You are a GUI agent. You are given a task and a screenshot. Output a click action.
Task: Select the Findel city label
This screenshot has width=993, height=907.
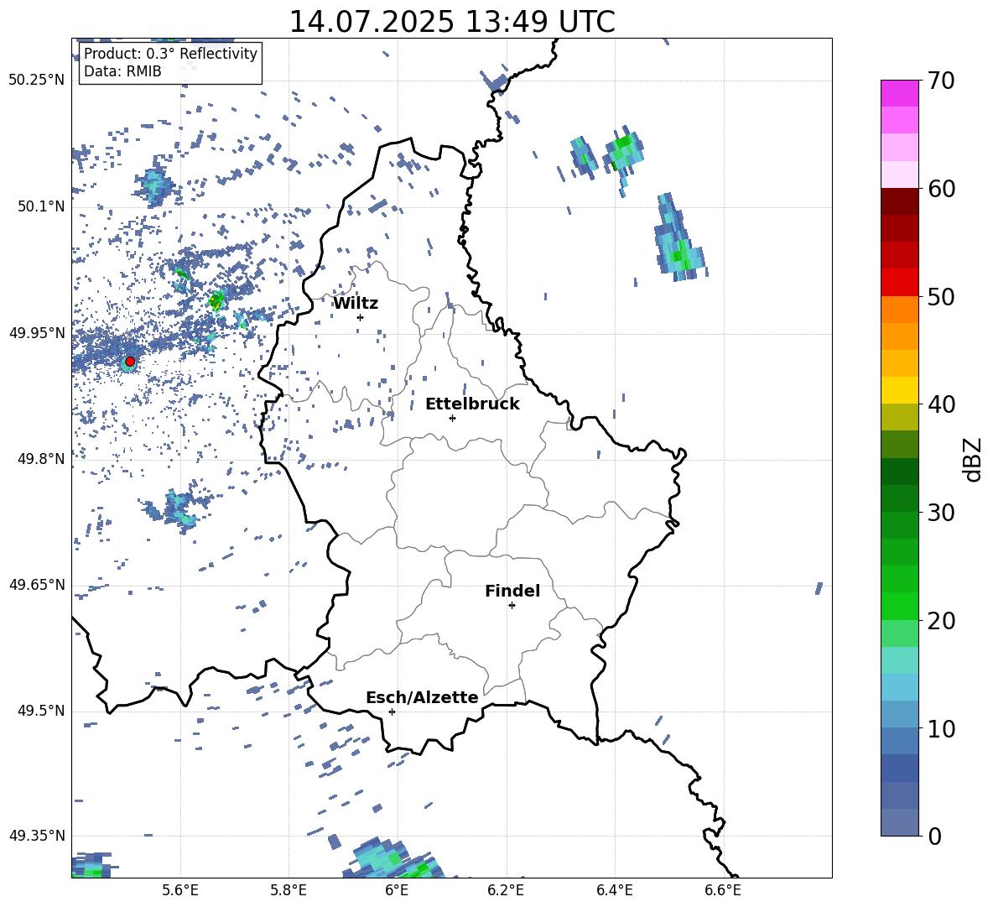[x=512, y=591]
